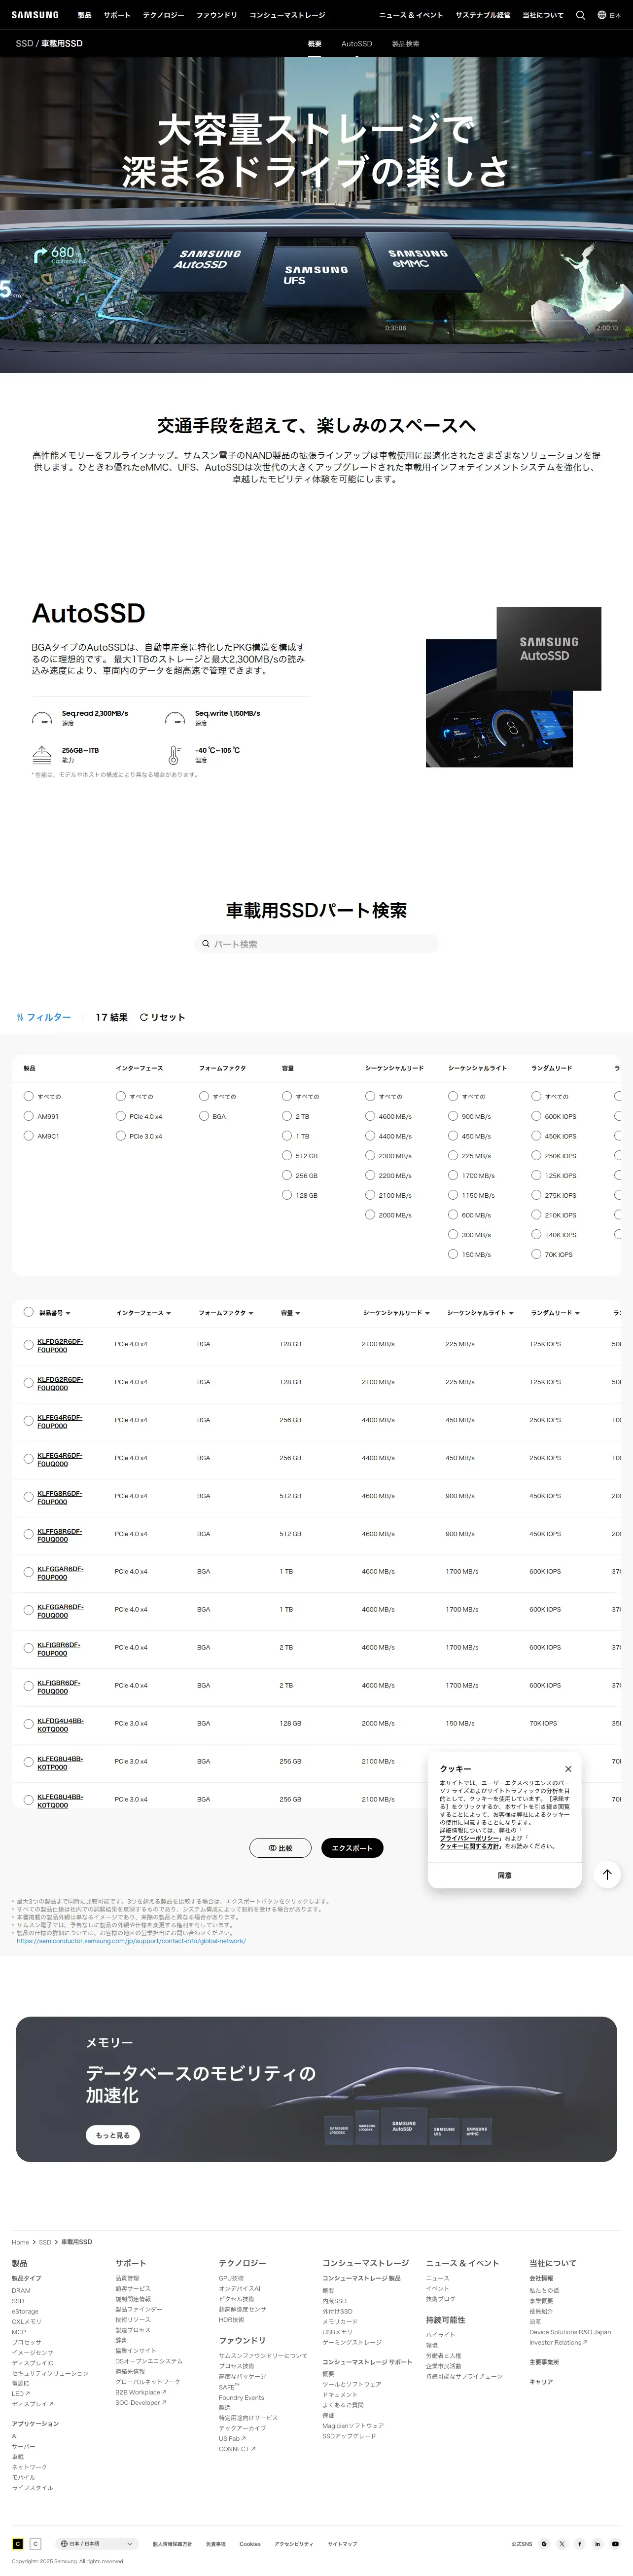Screen dimensions: 633x2576
Task: Click the エクスポート export button
Action: click(352, 1848)
